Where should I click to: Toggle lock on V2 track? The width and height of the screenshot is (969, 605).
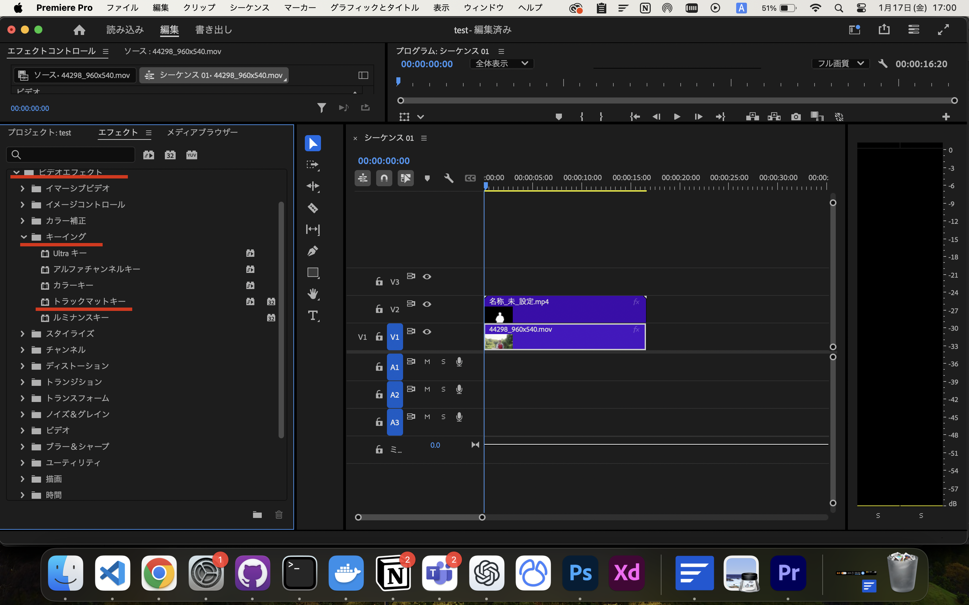coord(379,309)
